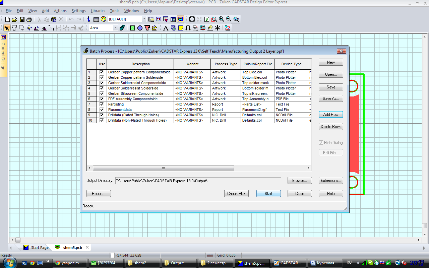Click the info 'i' icon
Viewport: 429px width, 268px height.
[88, 19]
